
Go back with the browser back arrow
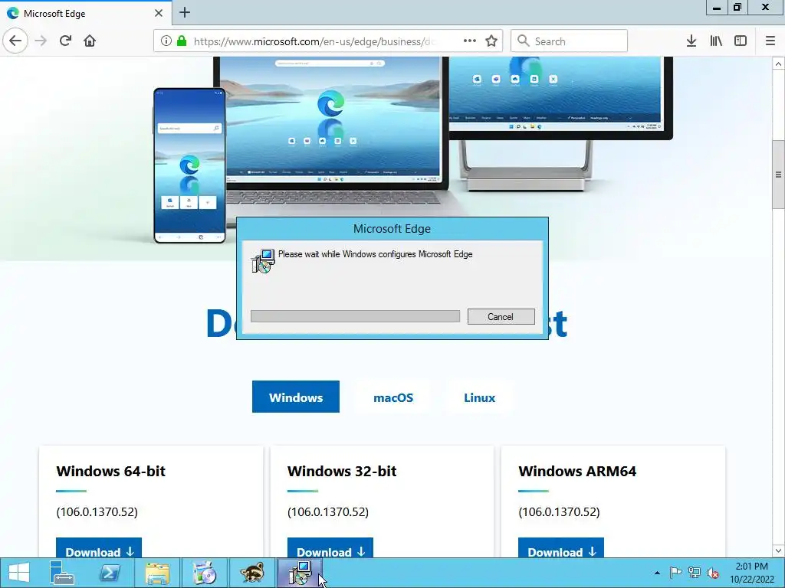click(x=15, y=41)
